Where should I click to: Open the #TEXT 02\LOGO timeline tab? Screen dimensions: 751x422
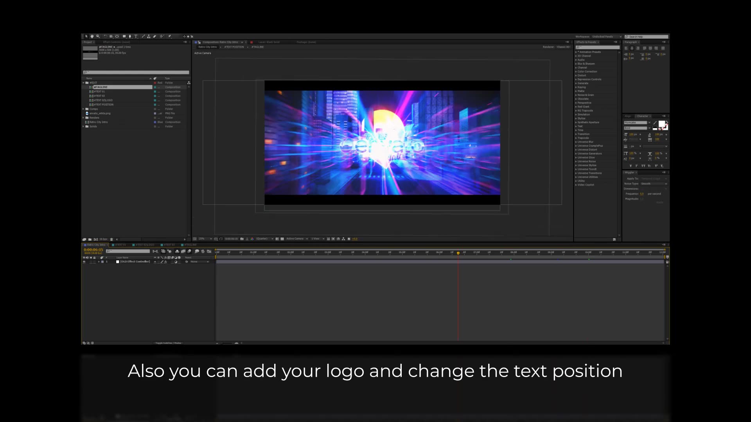[x=145, y=245]
